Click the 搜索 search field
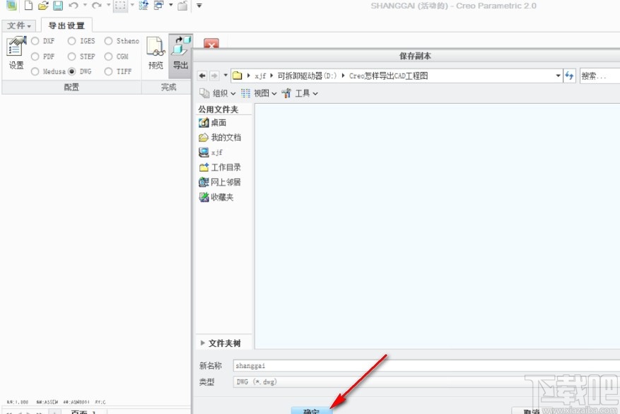The width and height of the screenshot is (620, 414). pos(599,76)
